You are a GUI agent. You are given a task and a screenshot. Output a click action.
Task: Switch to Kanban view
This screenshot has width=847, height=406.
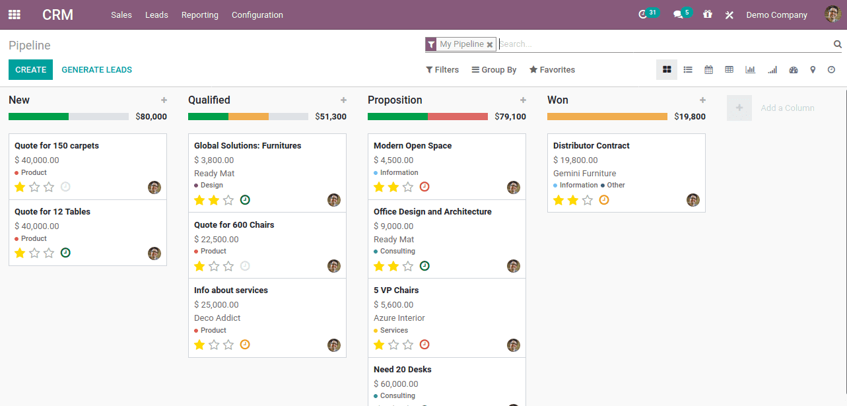[x=667, y=69]
